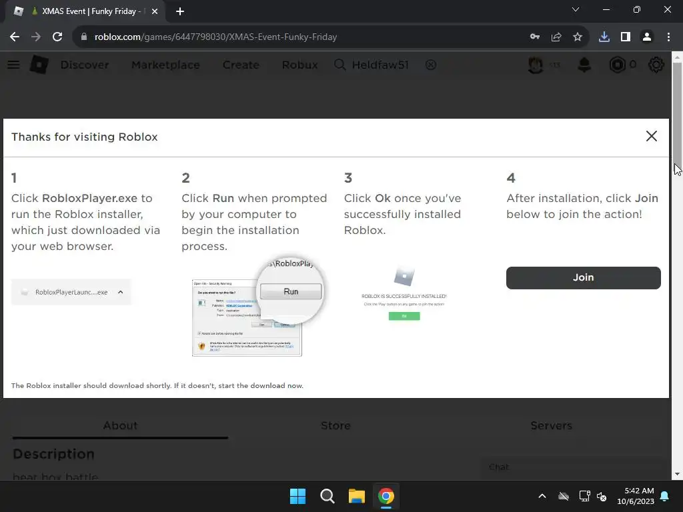This screenshot has height=512, width=683.
Task: Open Windows taskbar search
Action: [x=327, y=496]
